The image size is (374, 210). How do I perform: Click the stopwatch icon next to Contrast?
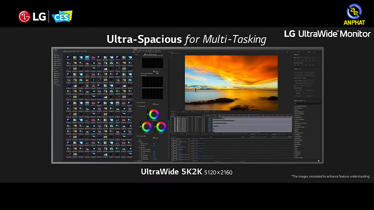[x=142, y=155]
